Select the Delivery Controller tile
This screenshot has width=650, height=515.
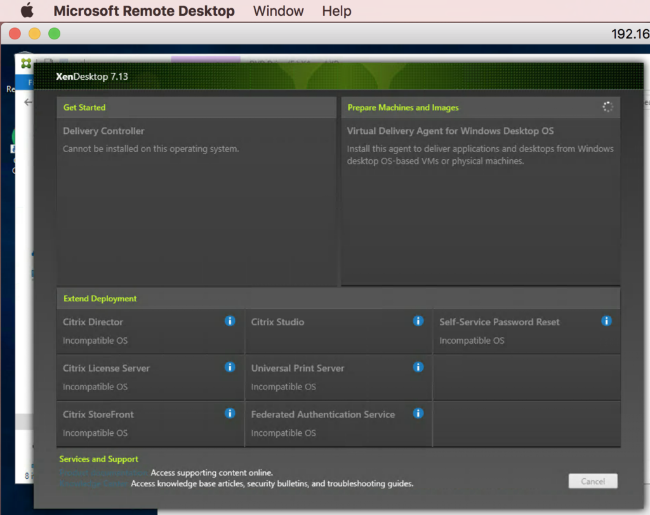pos(197,202)
